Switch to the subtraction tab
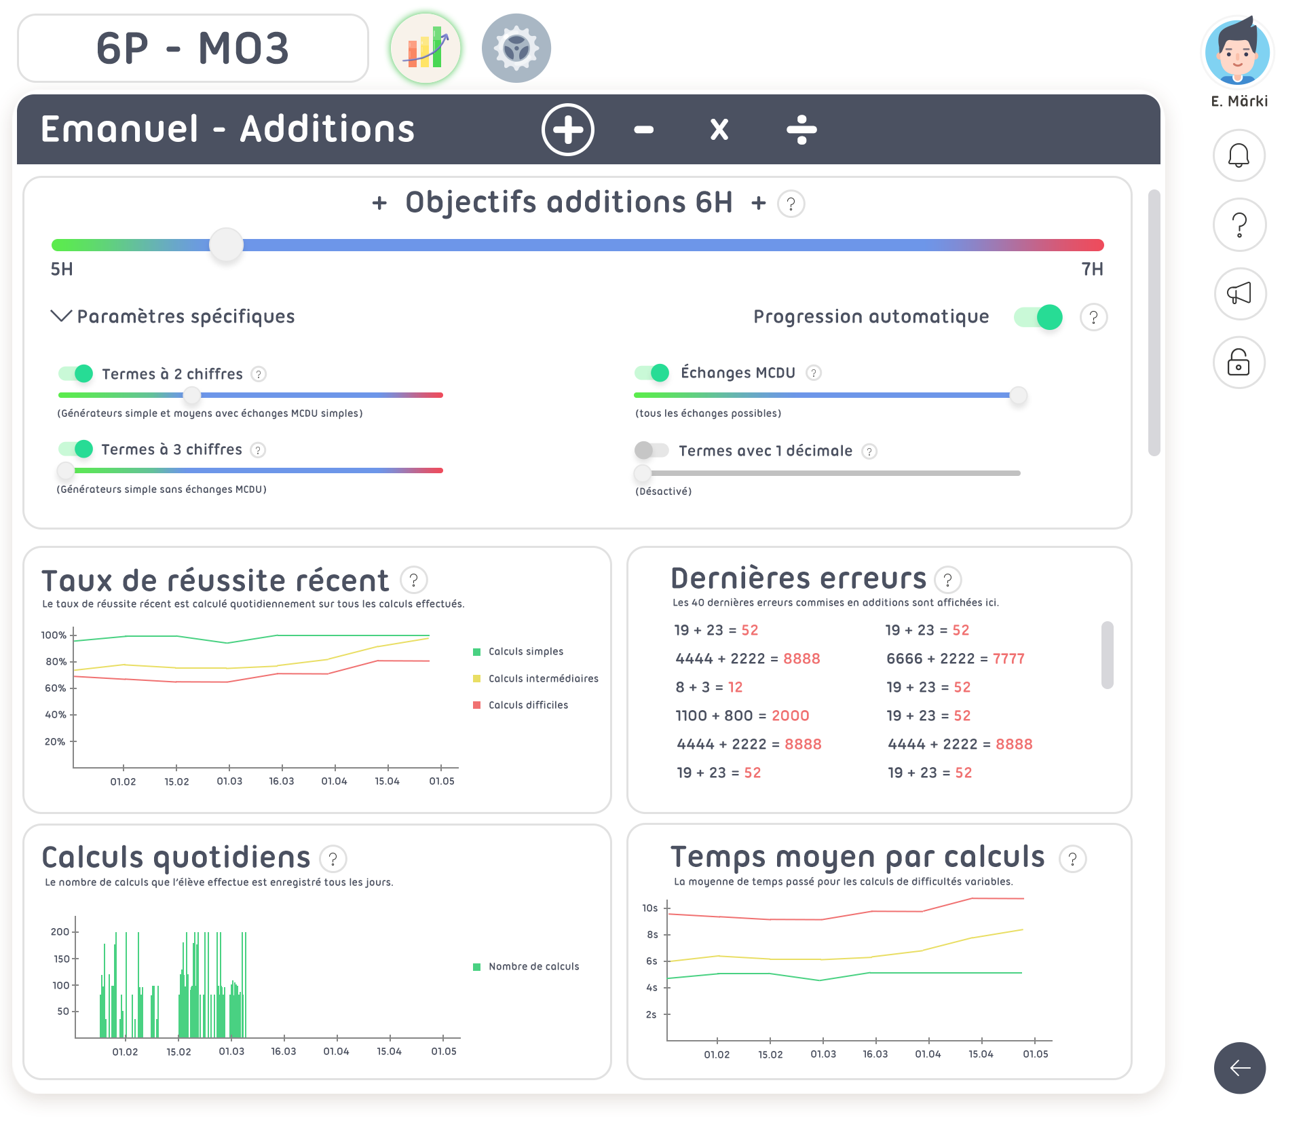Viewport: 1303px width, 1127px height. pos(643,130)
